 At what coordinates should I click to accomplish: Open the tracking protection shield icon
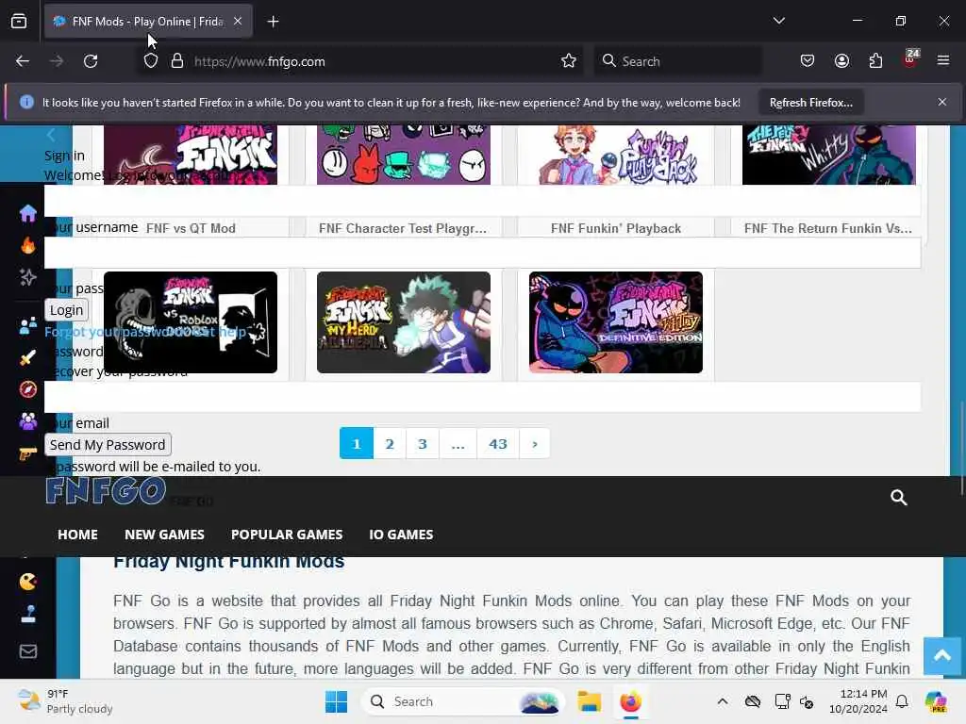coord(151,61)
